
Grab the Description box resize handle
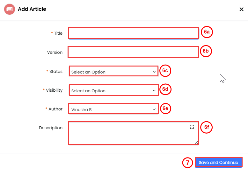[x=196, y=143]
